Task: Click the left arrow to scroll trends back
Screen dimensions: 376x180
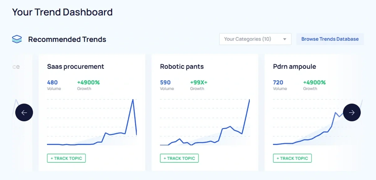Action: coord(24,112)
